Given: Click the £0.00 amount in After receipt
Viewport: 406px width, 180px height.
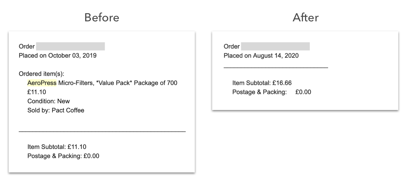Looking at the screenshot, I should point(303,92).
